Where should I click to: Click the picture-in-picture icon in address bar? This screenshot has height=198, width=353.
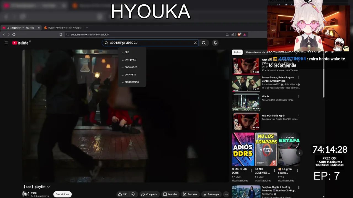tap(227, 35)
